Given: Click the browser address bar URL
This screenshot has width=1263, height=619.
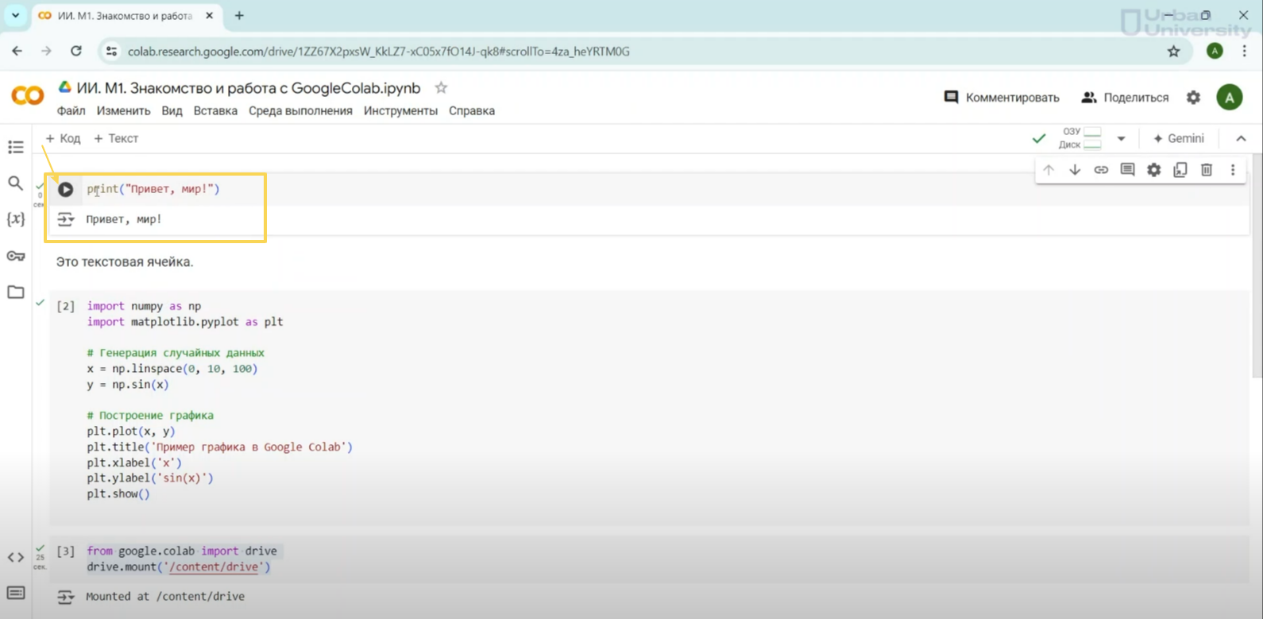Looking at the screenshot, I should [x=378, y=52].
